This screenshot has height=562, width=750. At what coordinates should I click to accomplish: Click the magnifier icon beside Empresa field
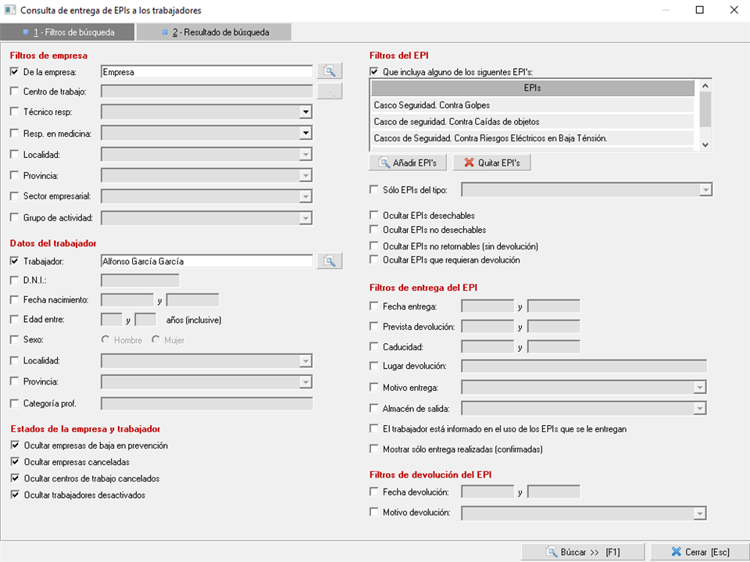[329, 71]
